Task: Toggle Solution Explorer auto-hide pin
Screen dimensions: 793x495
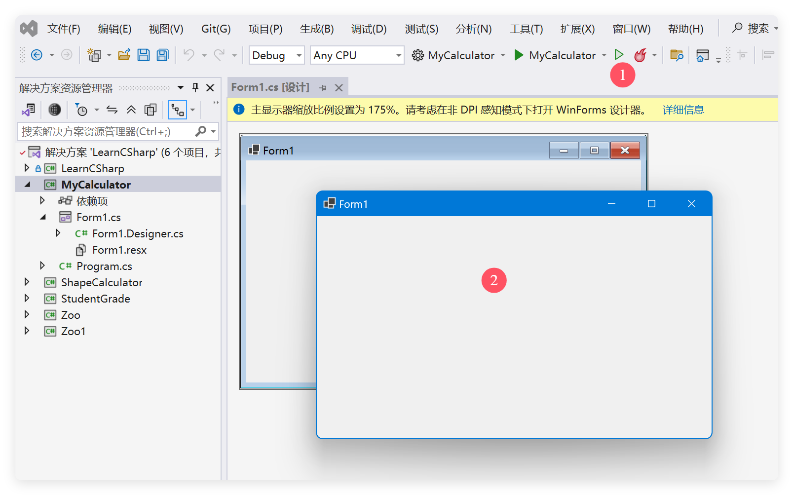Action: coord(195,87)
